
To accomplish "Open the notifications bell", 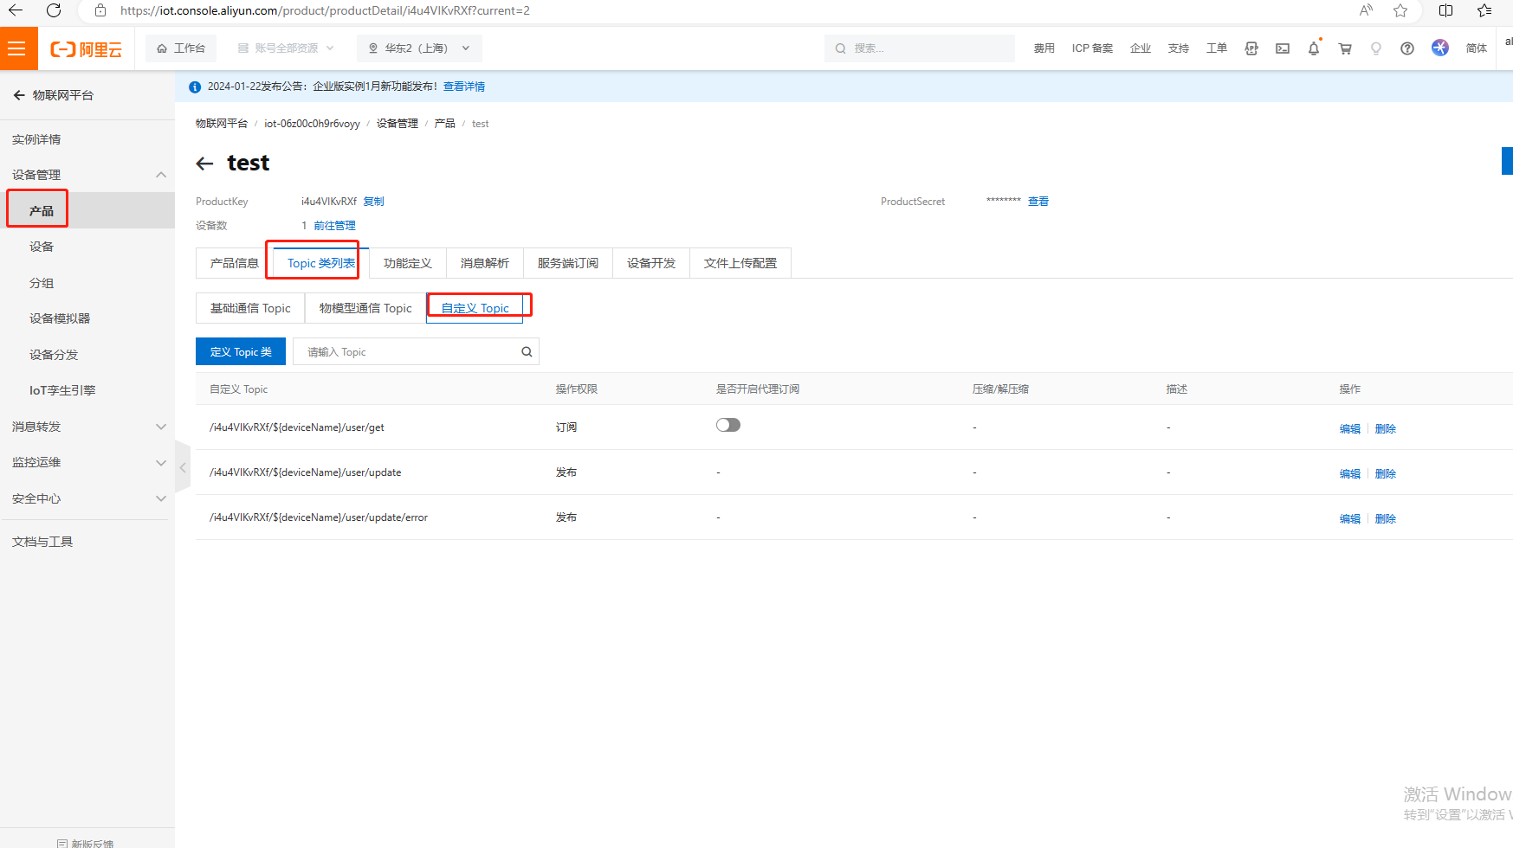I will 1314,48.
